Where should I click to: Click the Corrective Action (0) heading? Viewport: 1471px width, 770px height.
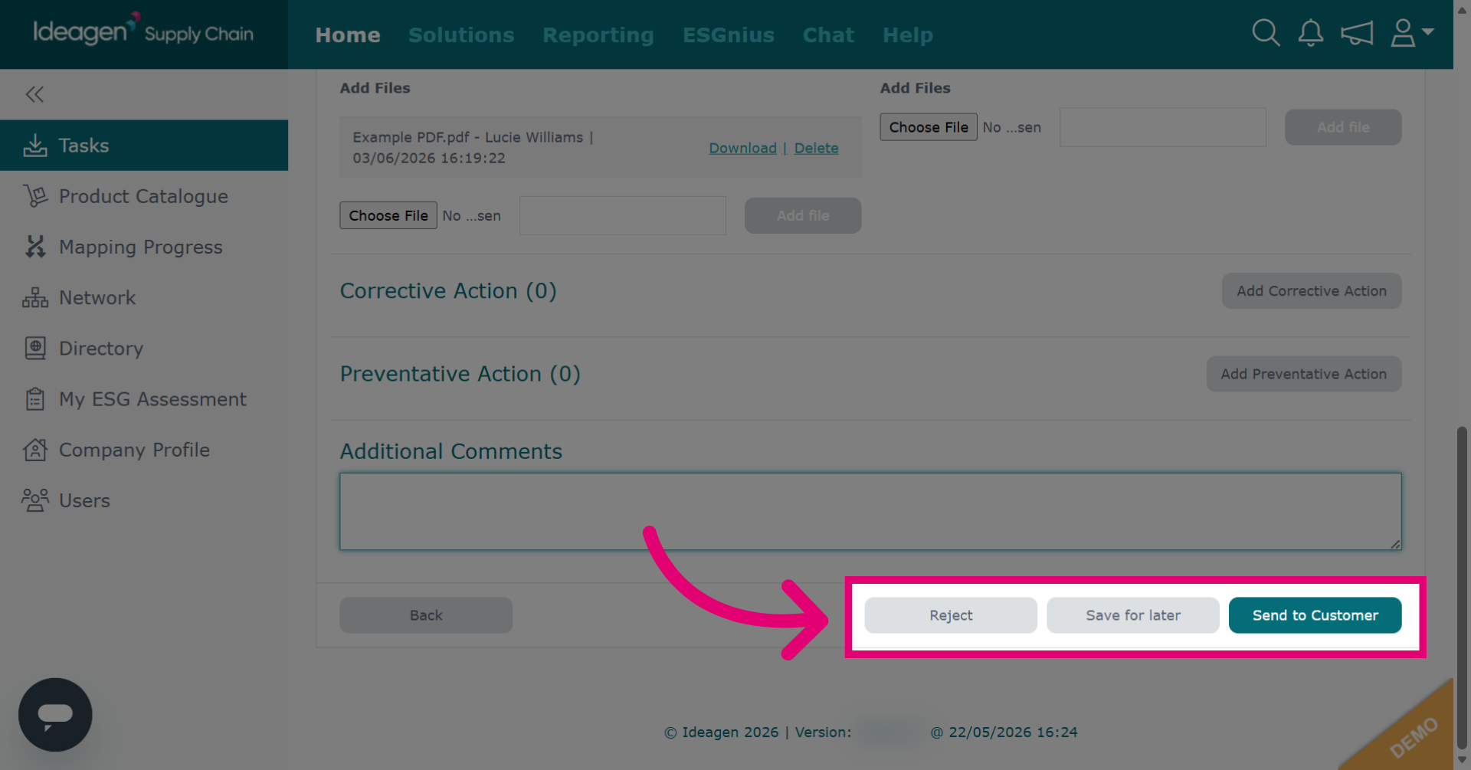(x=448, y=291)
